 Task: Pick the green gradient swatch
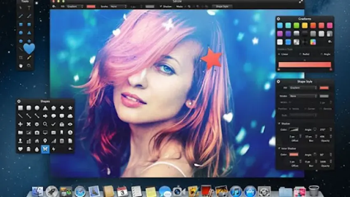tap(296, 25)
